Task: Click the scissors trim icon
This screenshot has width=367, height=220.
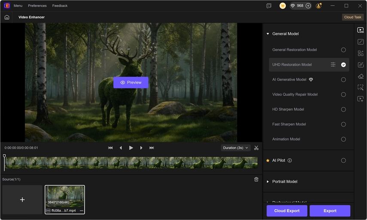Action: click(x=256, y=148)
